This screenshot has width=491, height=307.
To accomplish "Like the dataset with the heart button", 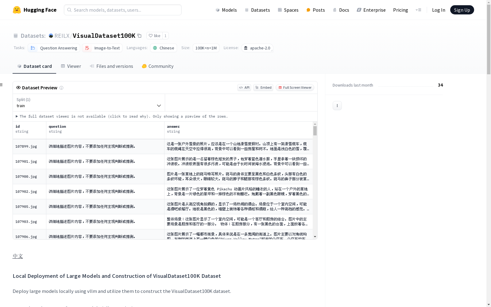I will tap(154, 36).
